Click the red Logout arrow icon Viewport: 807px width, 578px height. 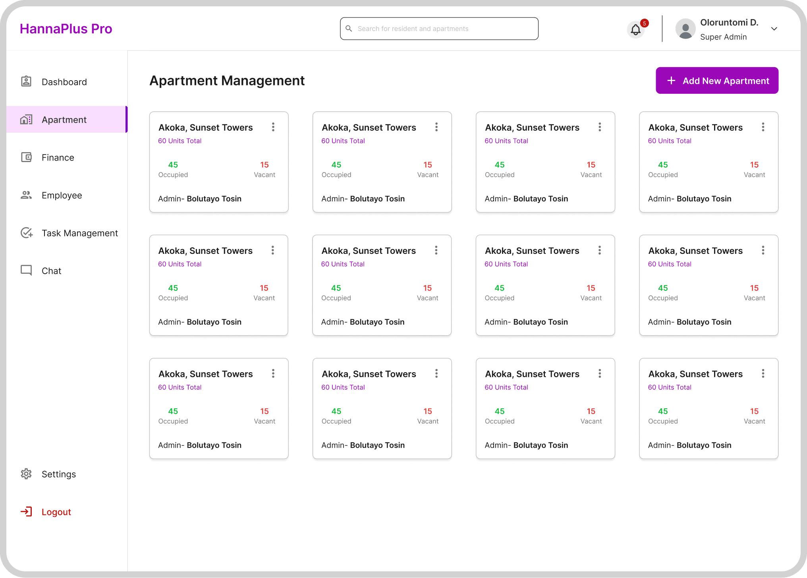click(x=26, y=512)
